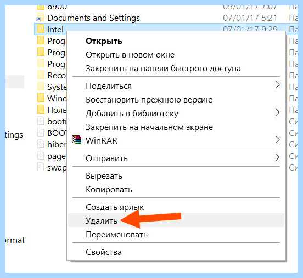
Task: Choose Удалить to delete the folder
Action: 176,220
